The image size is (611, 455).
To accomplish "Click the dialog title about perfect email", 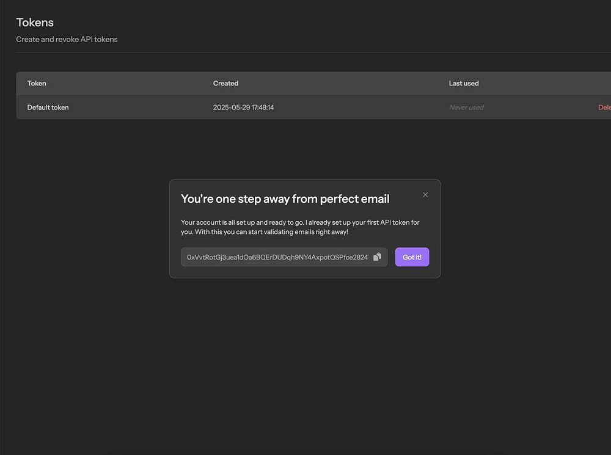I will pyautogui.click(x=285, y=199).
